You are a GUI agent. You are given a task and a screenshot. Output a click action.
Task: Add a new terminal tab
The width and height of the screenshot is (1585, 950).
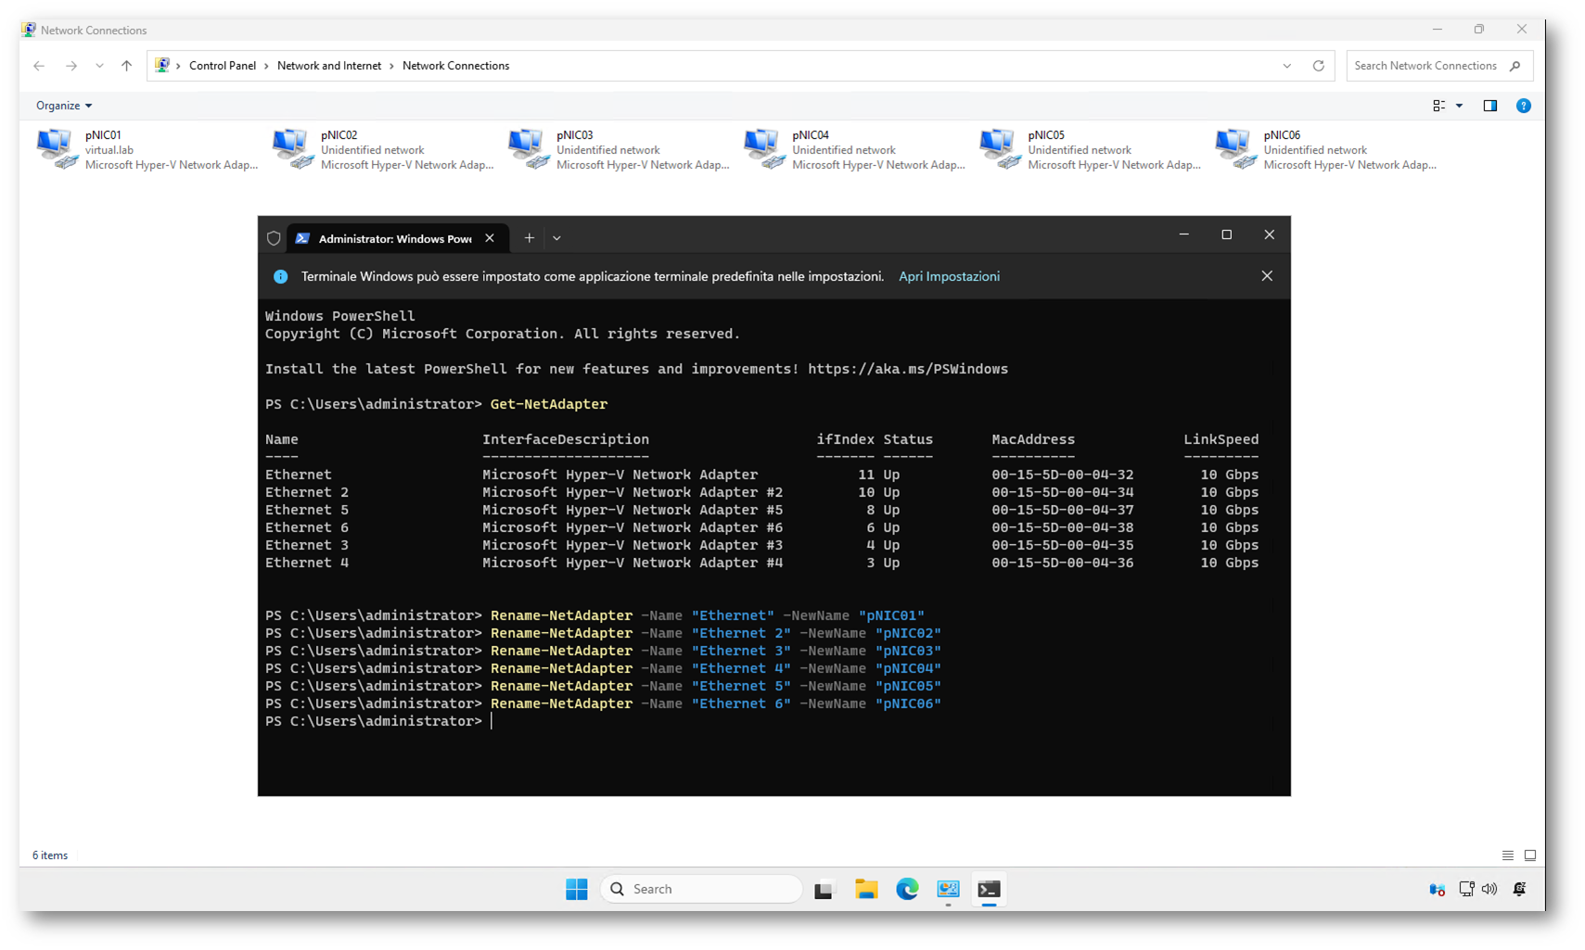(529, 238)
